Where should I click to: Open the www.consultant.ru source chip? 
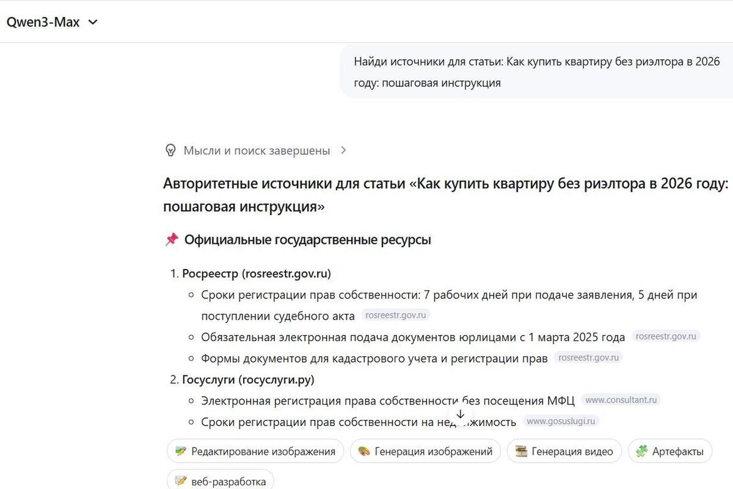(x=622, y=399)
